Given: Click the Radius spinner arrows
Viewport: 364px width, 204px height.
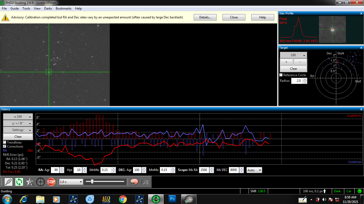Looking at the screenshot, I should click(x=305, y=81).
